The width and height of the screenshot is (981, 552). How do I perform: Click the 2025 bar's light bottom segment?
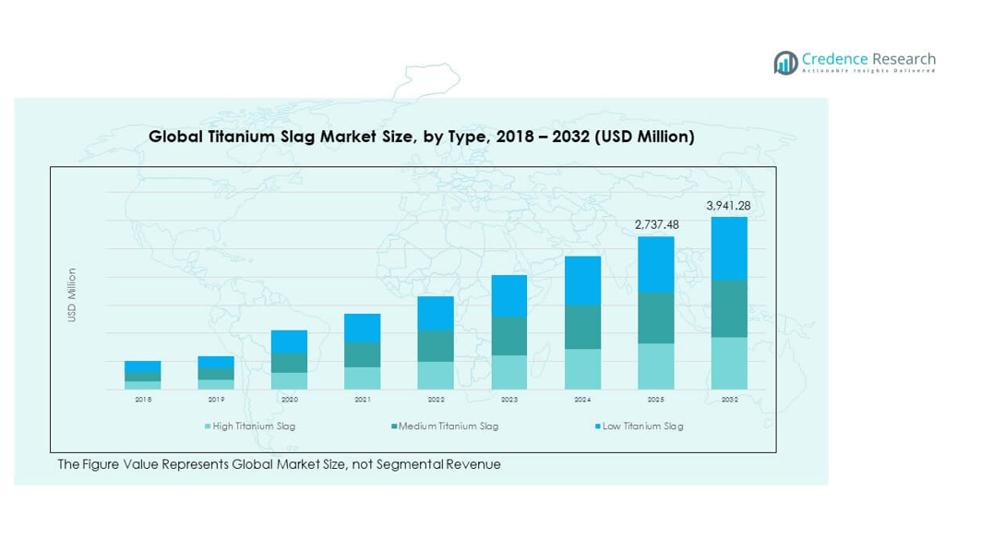[x=656, y=366]
